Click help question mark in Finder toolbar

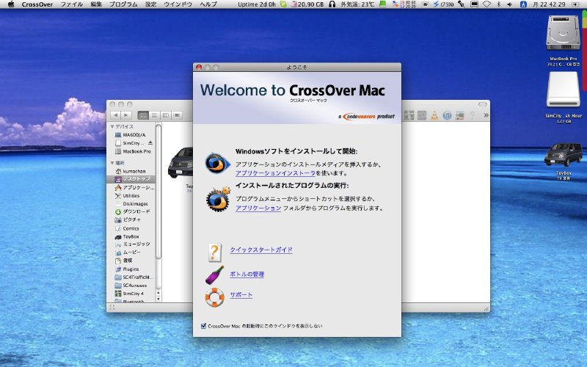(x=473, y=115)
